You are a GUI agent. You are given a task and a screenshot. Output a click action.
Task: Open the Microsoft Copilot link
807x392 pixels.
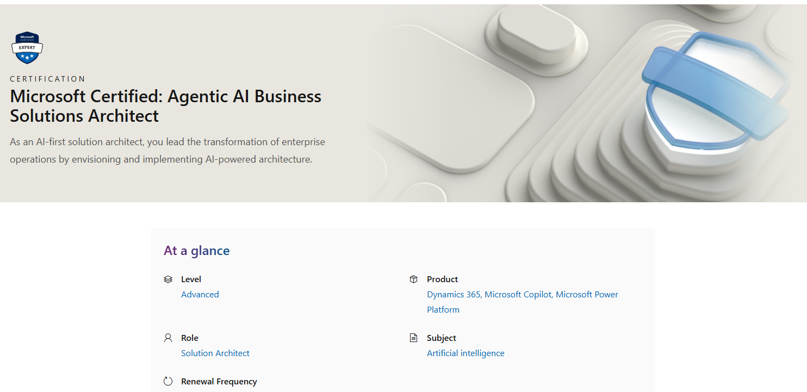tap(518, 295)
